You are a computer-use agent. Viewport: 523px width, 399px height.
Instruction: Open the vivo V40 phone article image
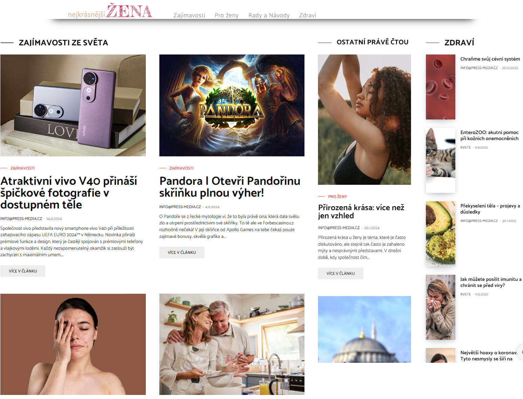(73, 105)
